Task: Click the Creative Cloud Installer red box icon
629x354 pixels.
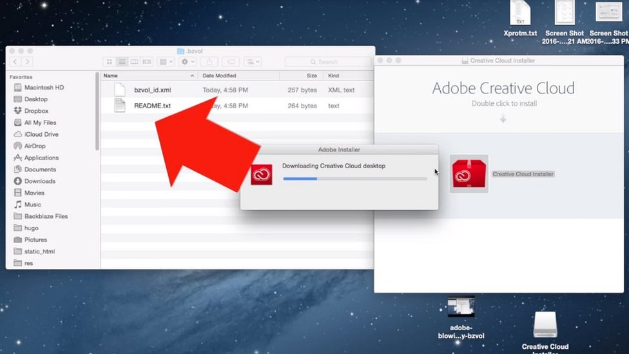Action: 469,174
